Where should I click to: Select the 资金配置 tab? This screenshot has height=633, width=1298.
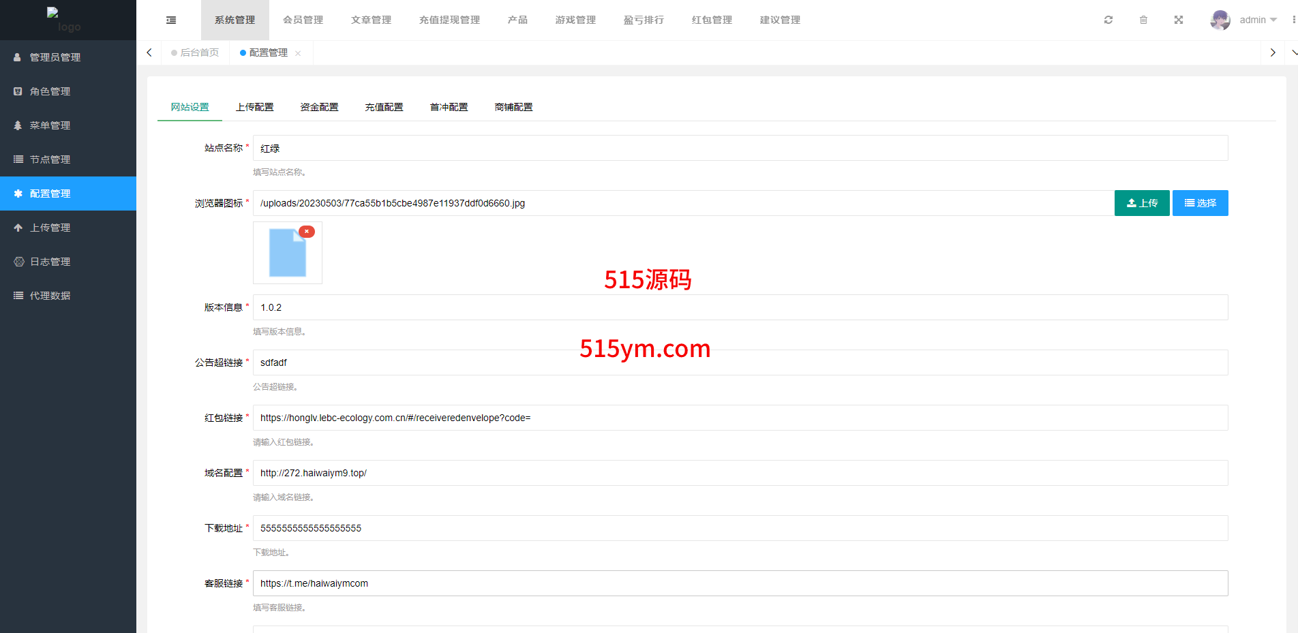[x=319, y=107]
